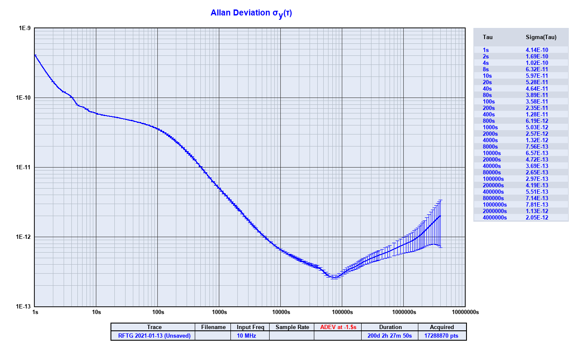Select the 10 MHz input frequency value
Screen dimensions: 577x354
[246, 336]
